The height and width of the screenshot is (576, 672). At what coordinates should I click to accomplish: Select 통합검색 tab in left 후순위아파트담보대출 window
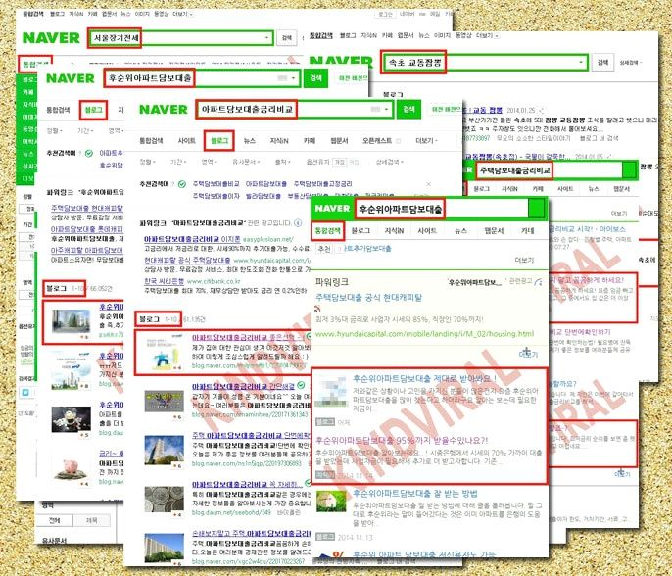[59, 110]
